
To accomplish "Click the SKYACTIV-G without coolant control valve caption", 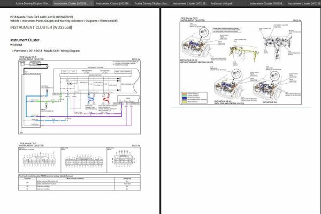I will point(196,61).
